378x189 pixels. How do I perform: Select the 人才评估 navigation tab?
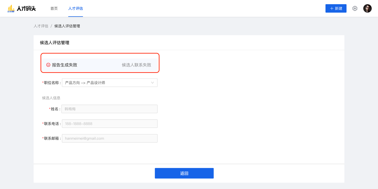tap(76, 9)
